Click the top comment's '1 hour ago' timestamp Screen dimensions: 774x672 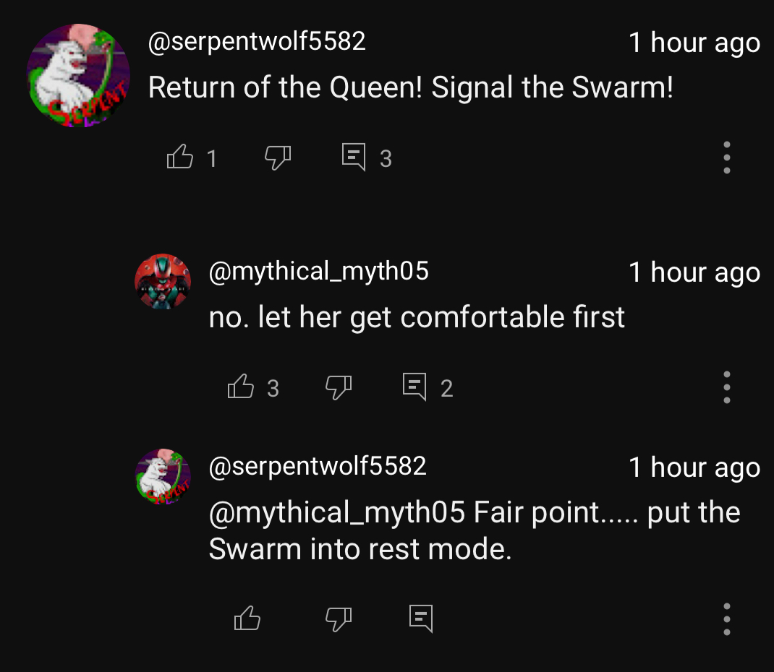(694, 43)
